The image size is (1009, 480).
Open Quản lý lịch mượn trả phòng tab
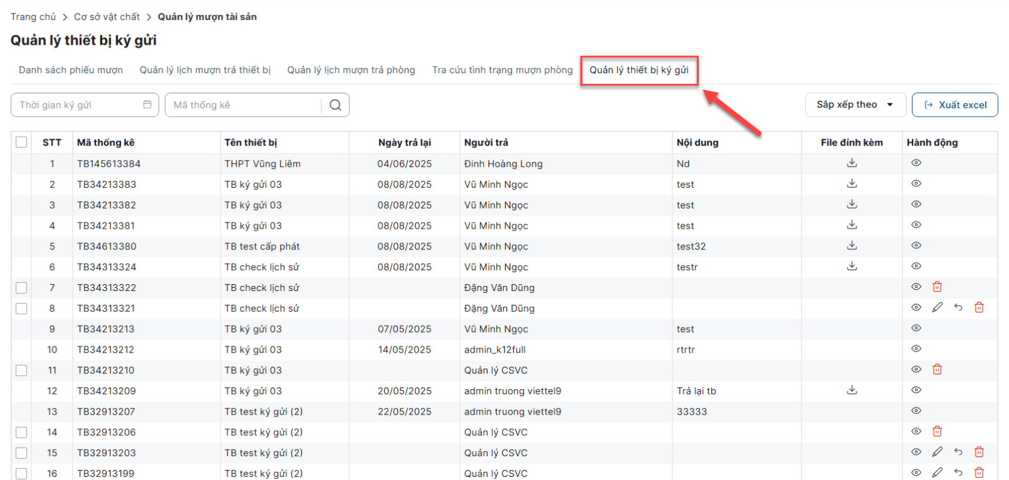351,70
